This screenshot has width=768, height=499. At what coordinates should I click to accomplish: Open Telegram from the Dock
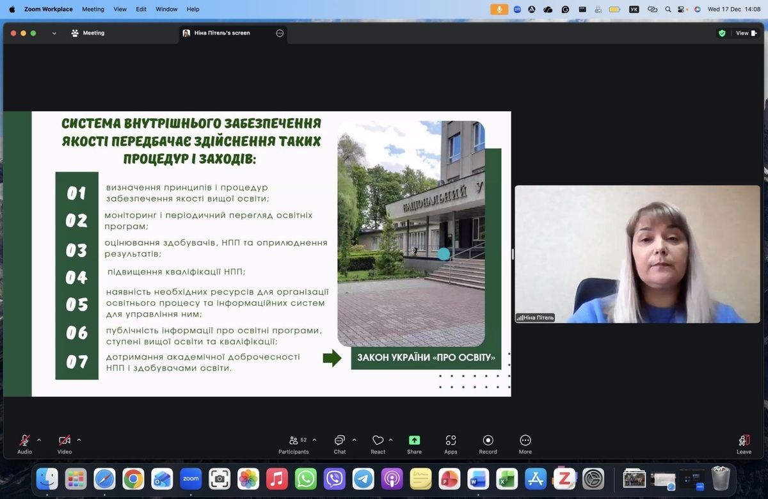tap(364, 479)
